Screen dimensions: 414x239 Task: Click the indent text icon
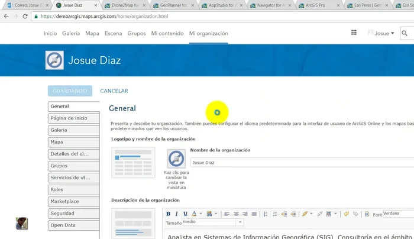click(x=284, y=214)
